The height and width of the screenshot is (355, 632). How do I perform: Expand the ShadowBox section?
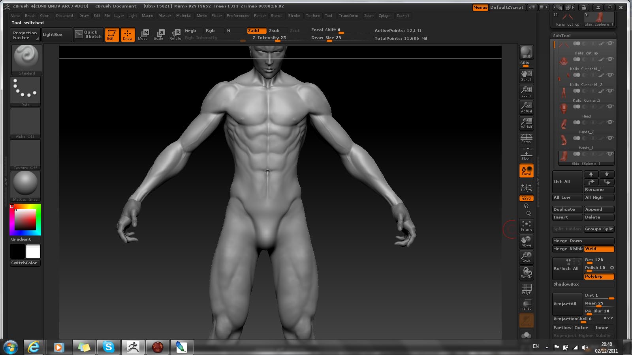point(566,284)
